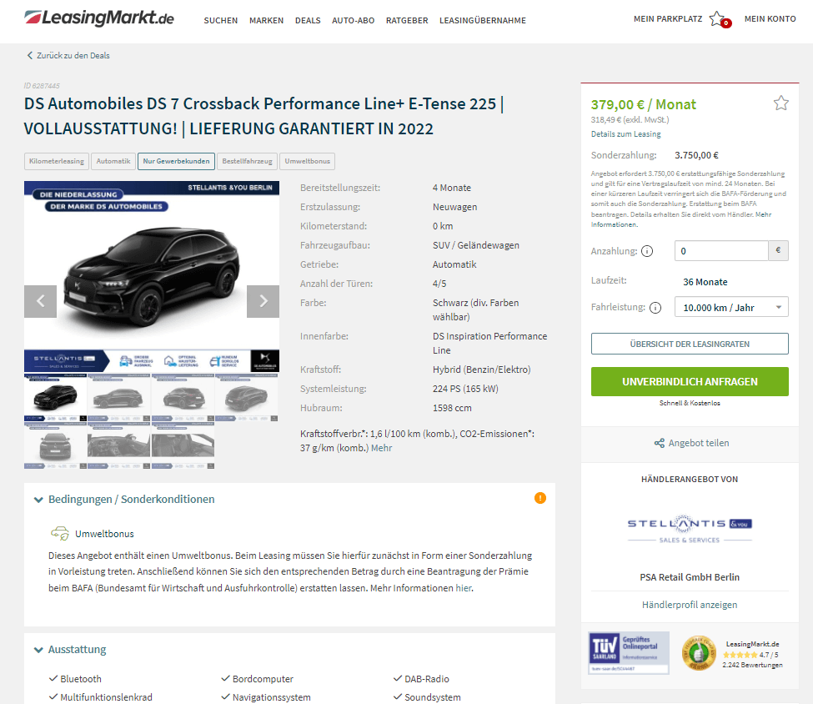Select fourth thumbnail showing rear angle view
This screenshot has width=813, height=704.
tap(246, 397)
